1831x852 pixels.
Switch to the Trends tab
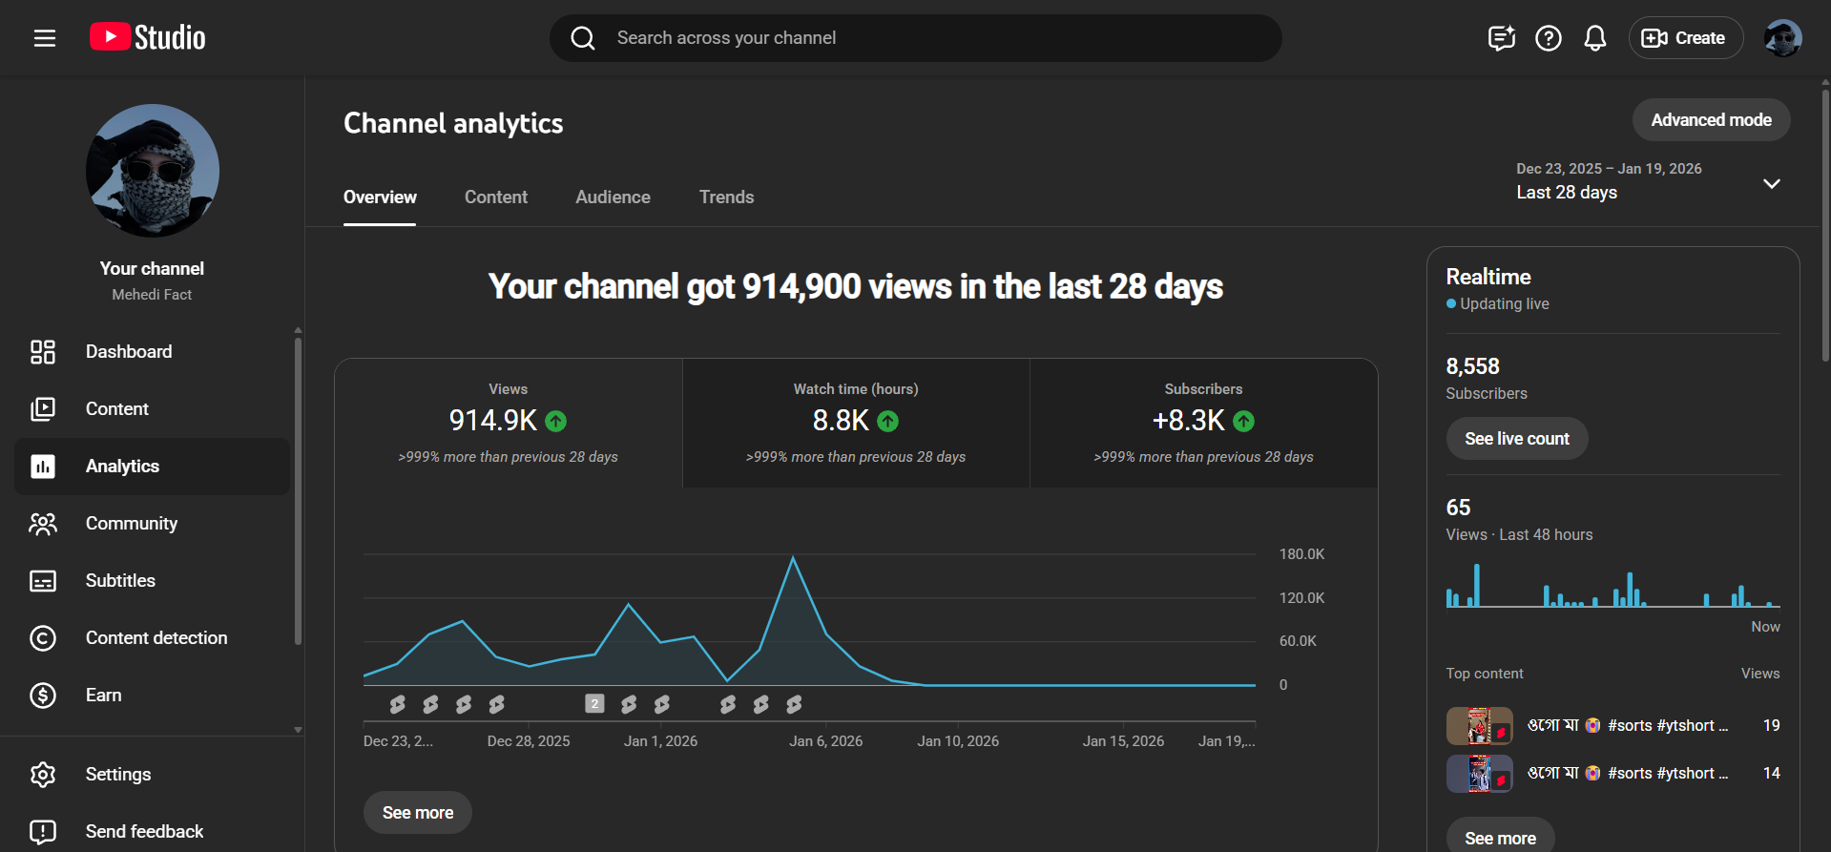pyautogui.click(x=726, y=197)
